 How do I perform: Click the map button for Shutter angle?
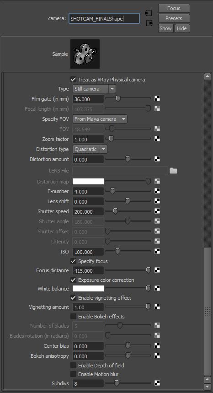coord(157,221)
